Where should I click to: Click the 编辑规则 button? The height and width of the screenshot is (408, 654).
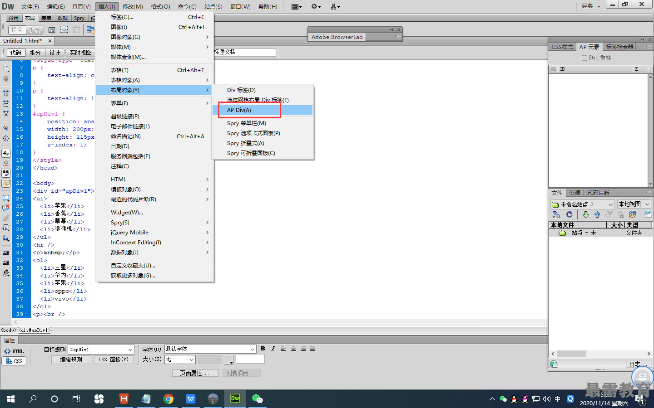coord(71,359)
